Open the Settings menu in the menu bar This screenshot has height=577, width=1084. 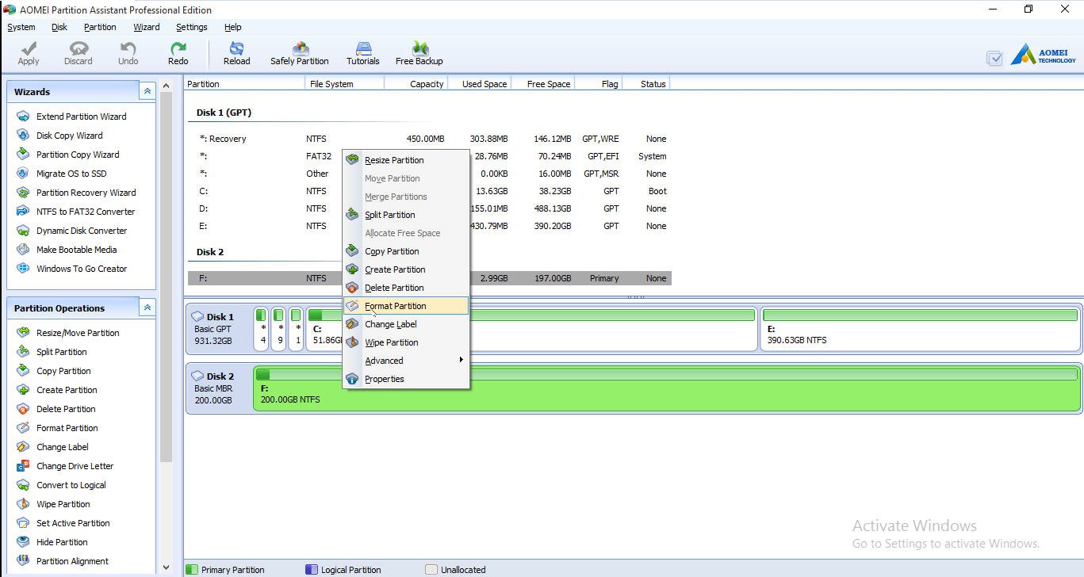click(x=191, y=27)
